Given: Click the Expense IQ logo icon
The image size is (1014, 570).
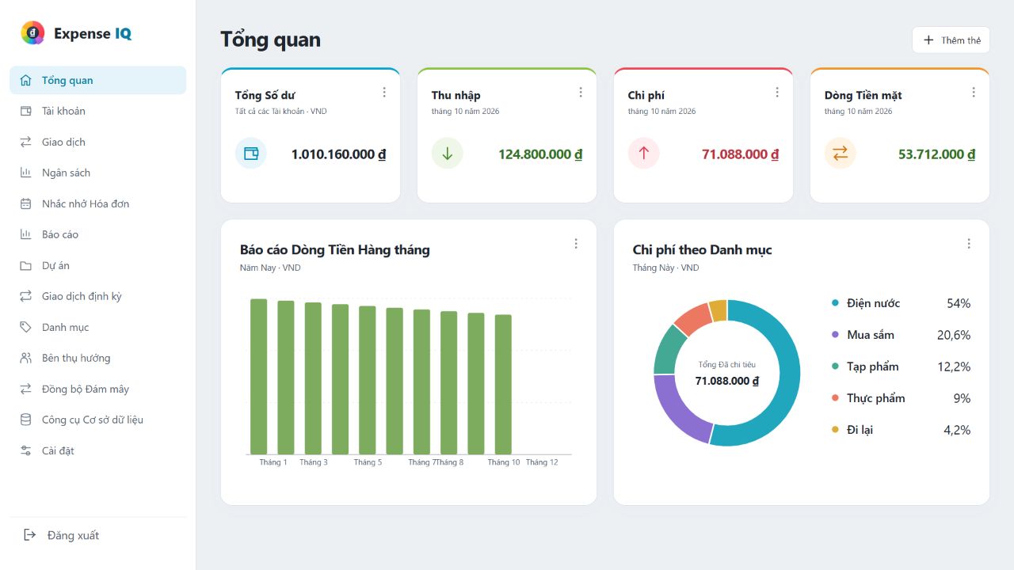Looking at the screenshot, I should tap(32, 33).
